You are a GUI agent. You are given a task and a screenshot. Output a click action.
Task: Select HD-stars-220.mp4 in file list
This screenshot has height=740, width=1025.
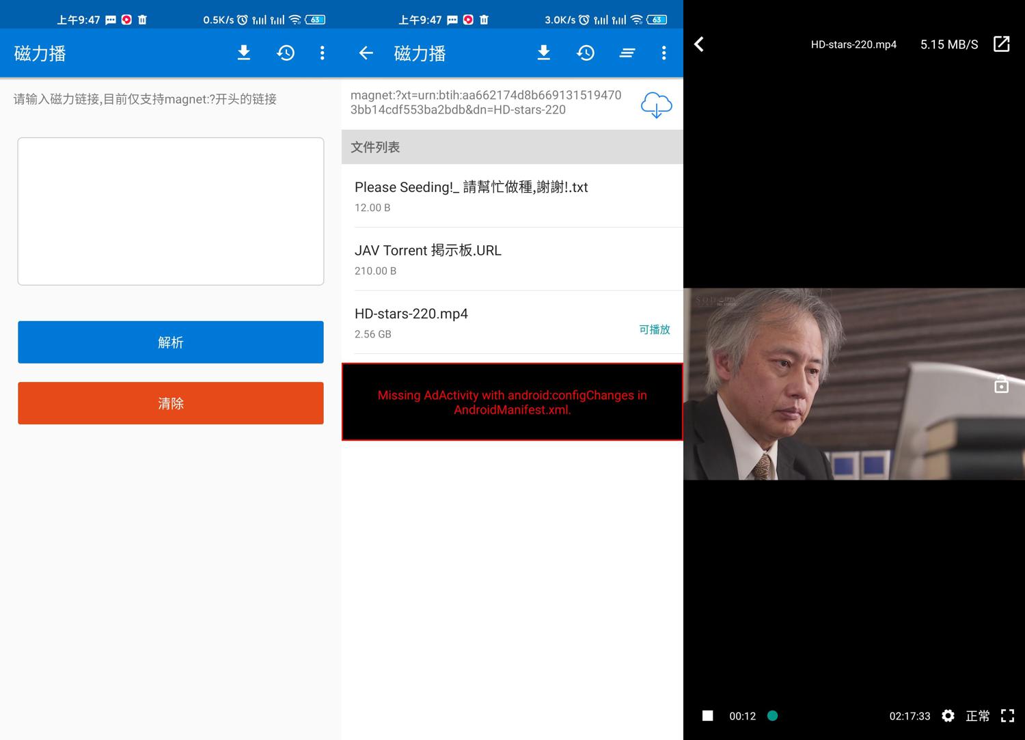(x=478, y=322)
